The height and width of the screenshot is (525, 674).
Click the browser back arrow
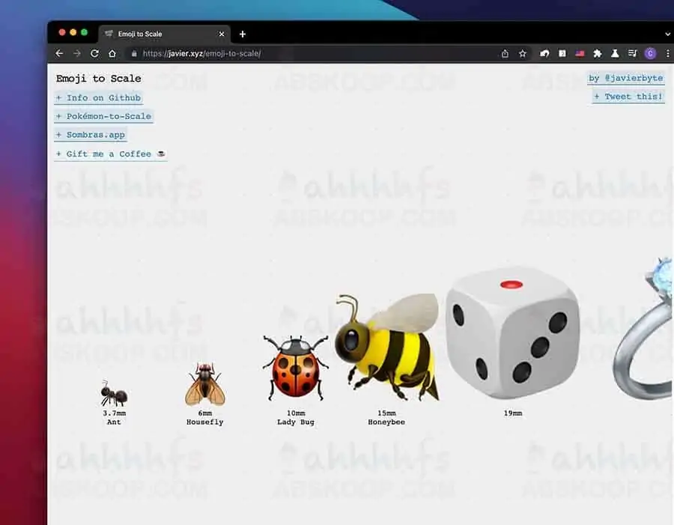58,53
